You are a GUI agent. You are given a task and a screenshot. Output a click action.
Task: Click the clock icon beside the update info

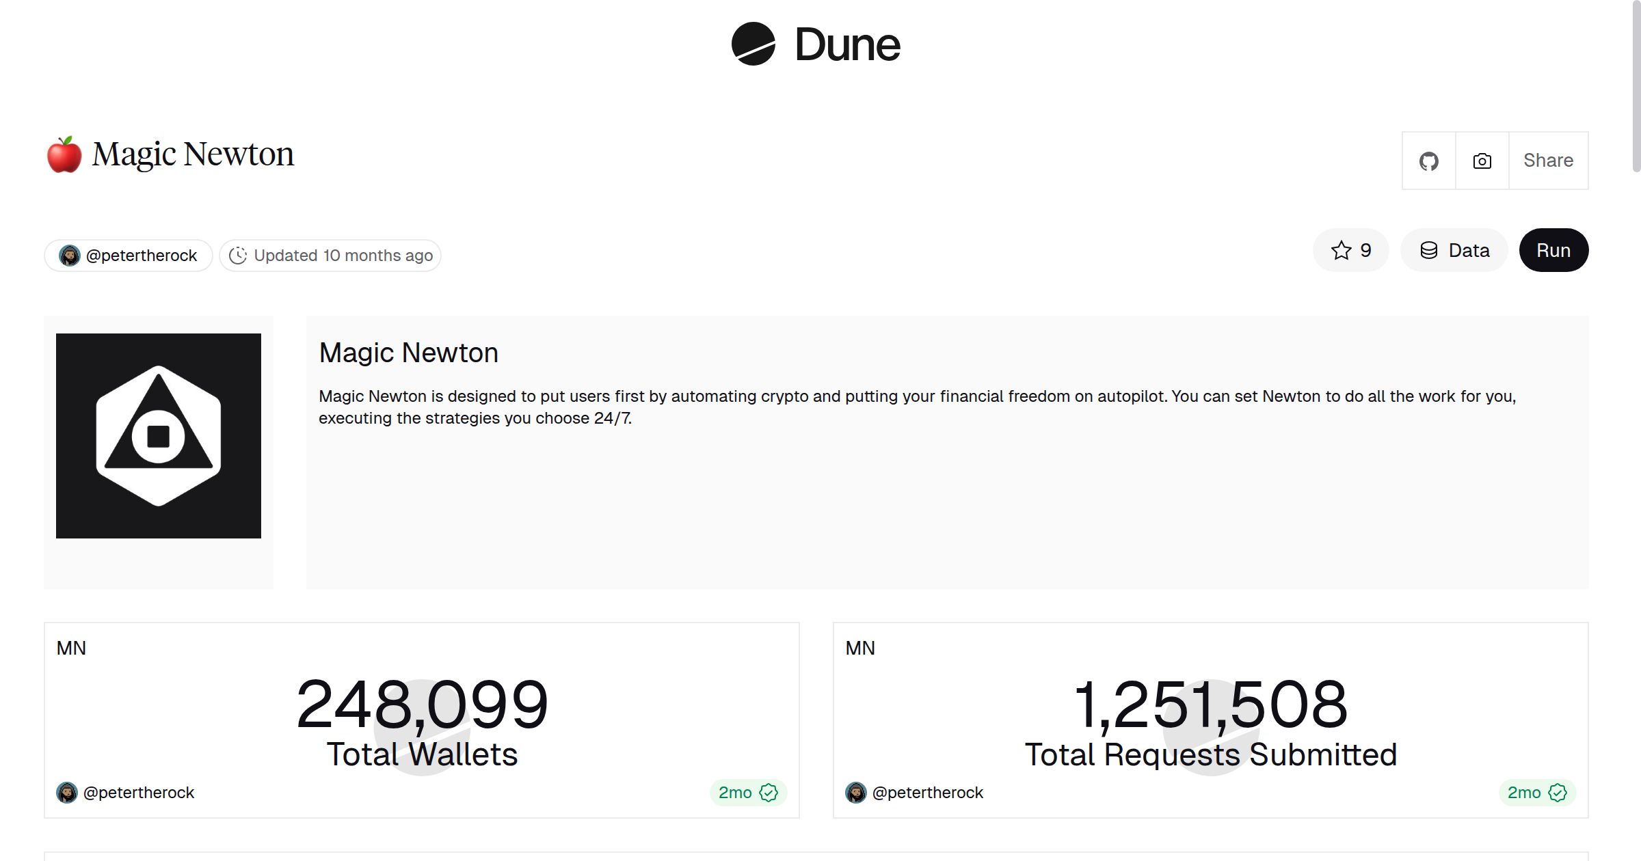[x=237, y=255]
